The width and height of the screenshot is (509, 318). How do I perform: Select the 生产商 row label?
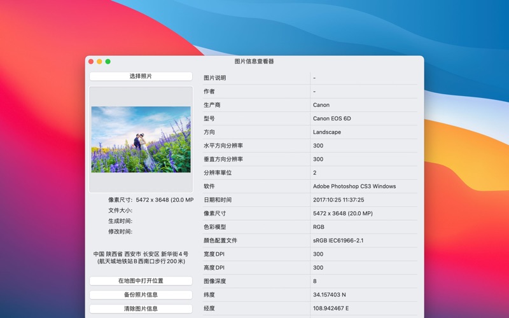[212, 105]
